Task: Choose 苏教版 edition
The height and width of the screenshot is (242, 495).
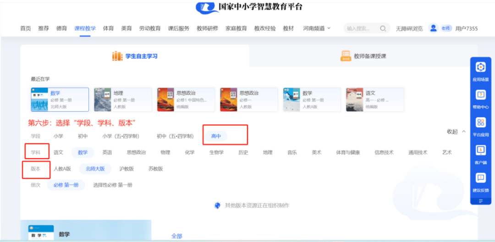Action: click(x=156, y=169)
